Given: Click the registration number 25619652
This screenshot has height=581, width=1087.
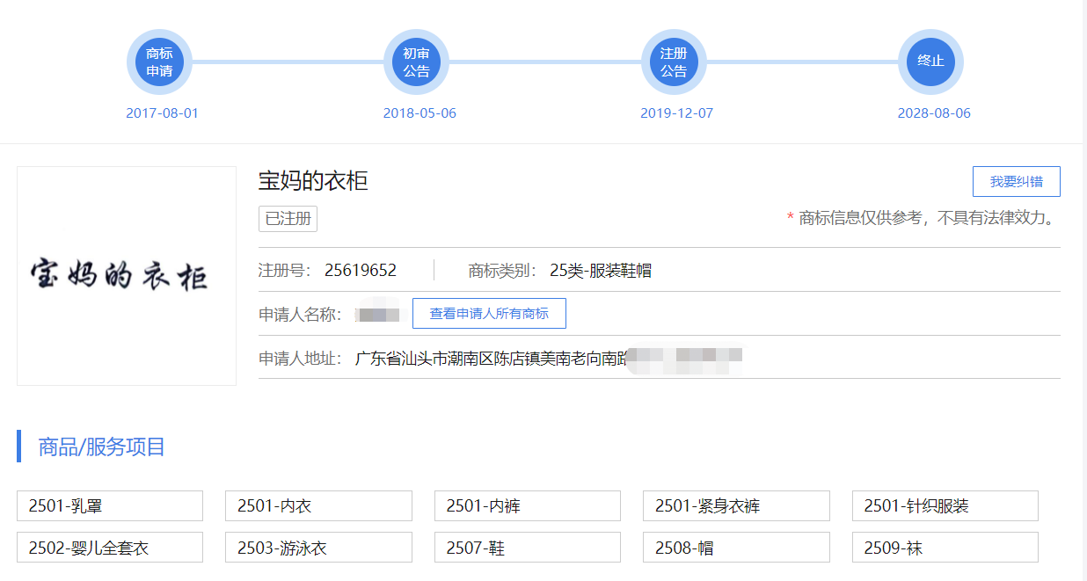Looking at the screenshot, I should (360, 271).
